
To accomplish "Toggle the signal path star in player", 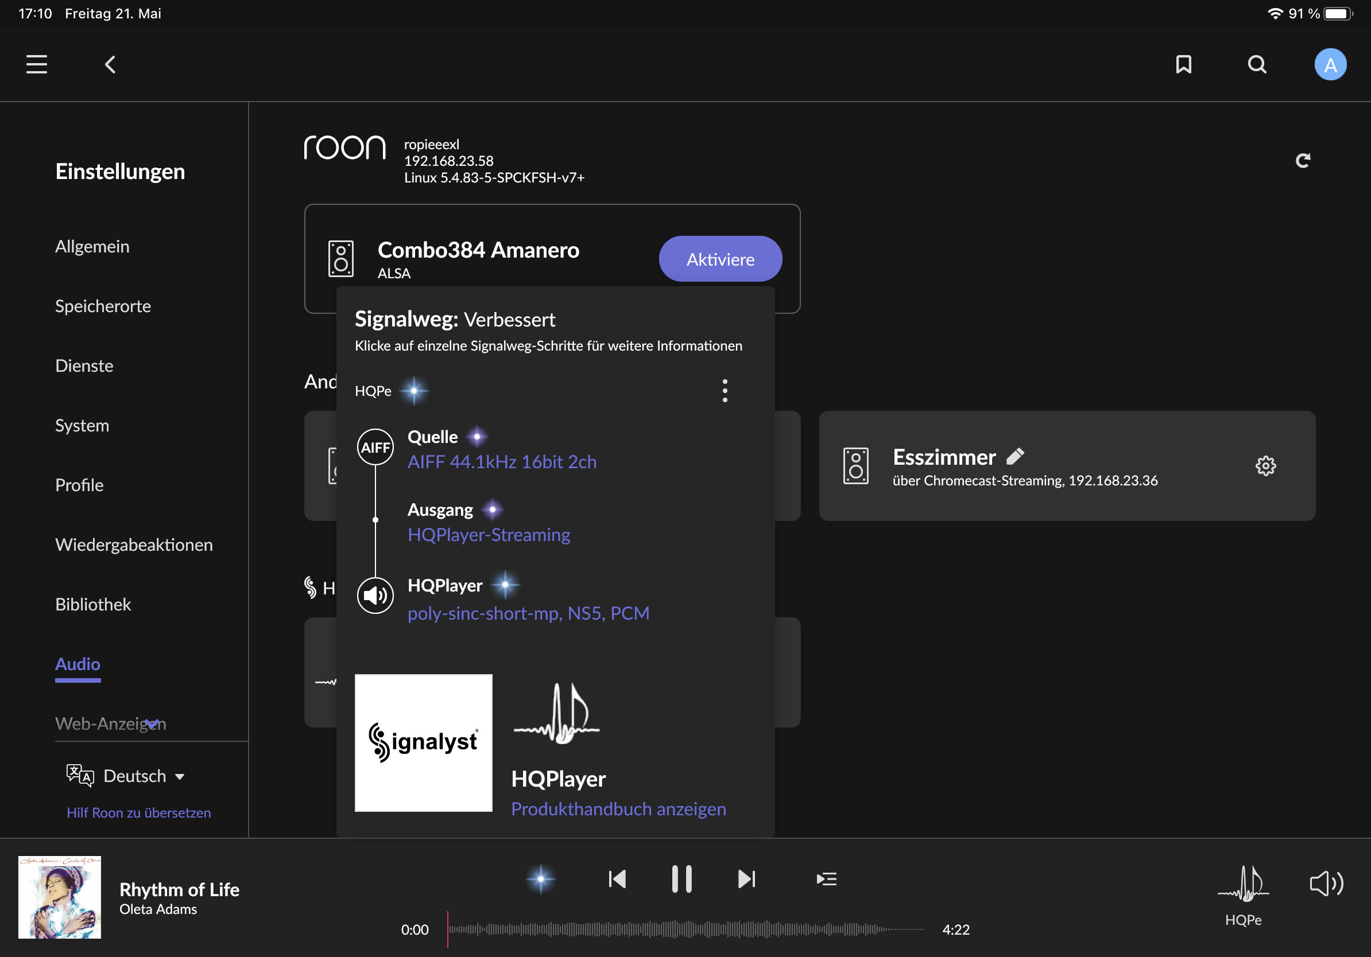I will [541, 879].
